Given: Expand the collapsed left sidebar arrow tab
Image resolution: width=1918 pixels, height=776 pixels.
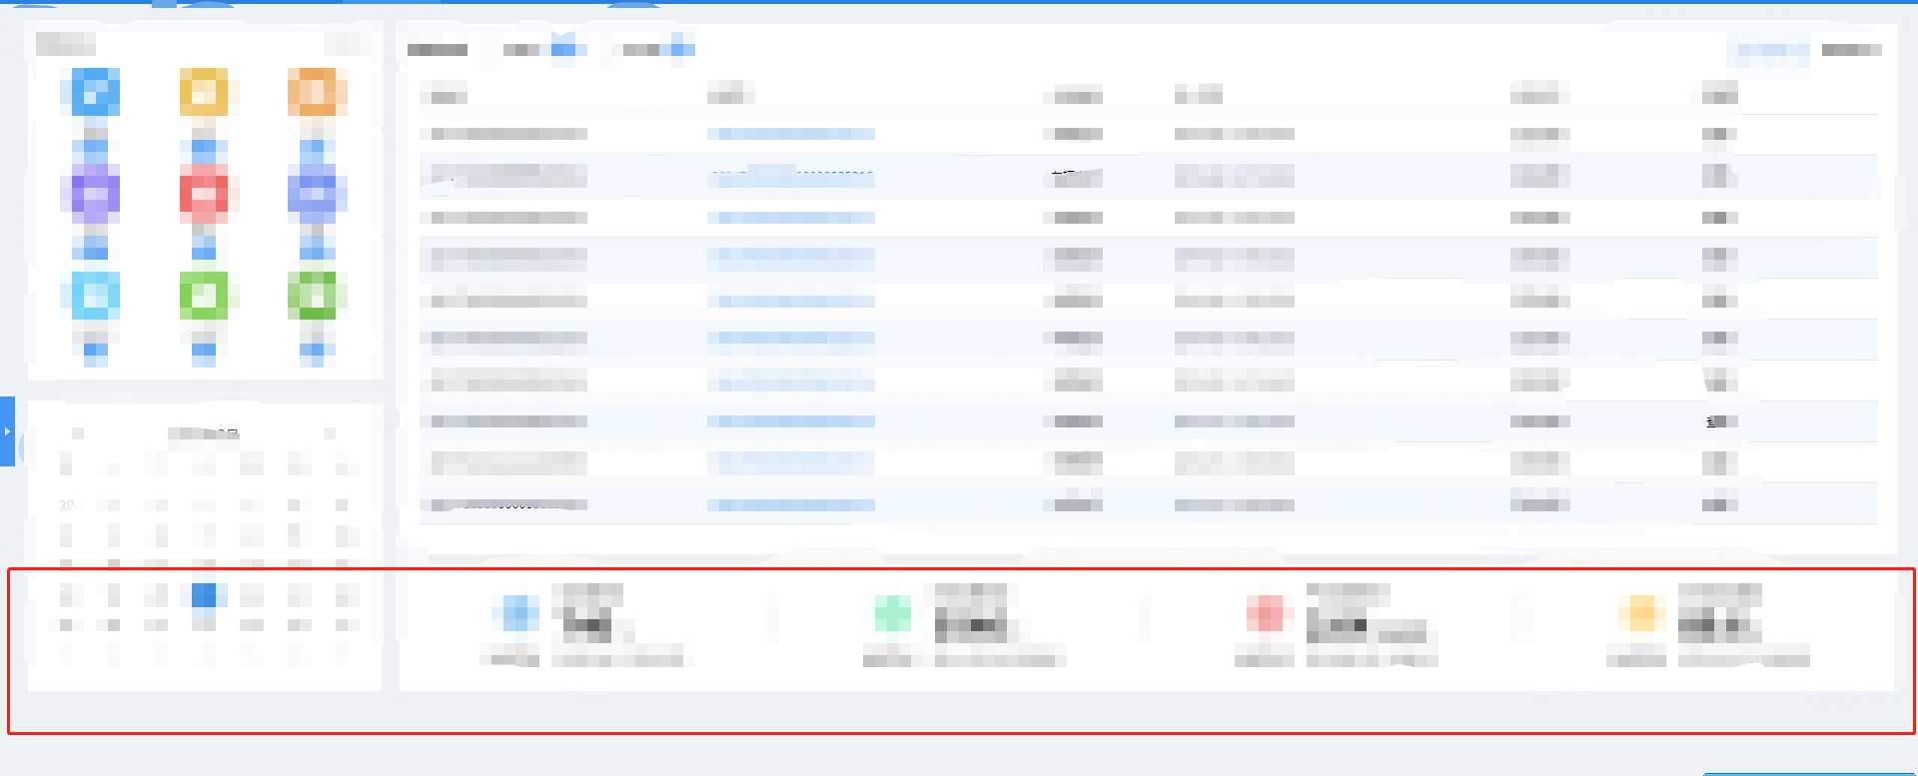Looking at the screenshot, I should click(7, 431).
